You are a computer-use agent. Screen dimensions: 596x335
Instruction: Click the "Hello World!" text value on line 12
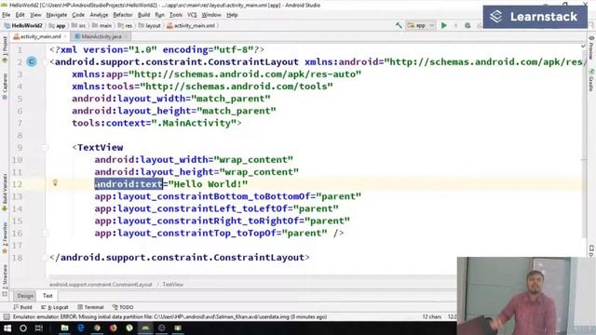coord(208,184)
